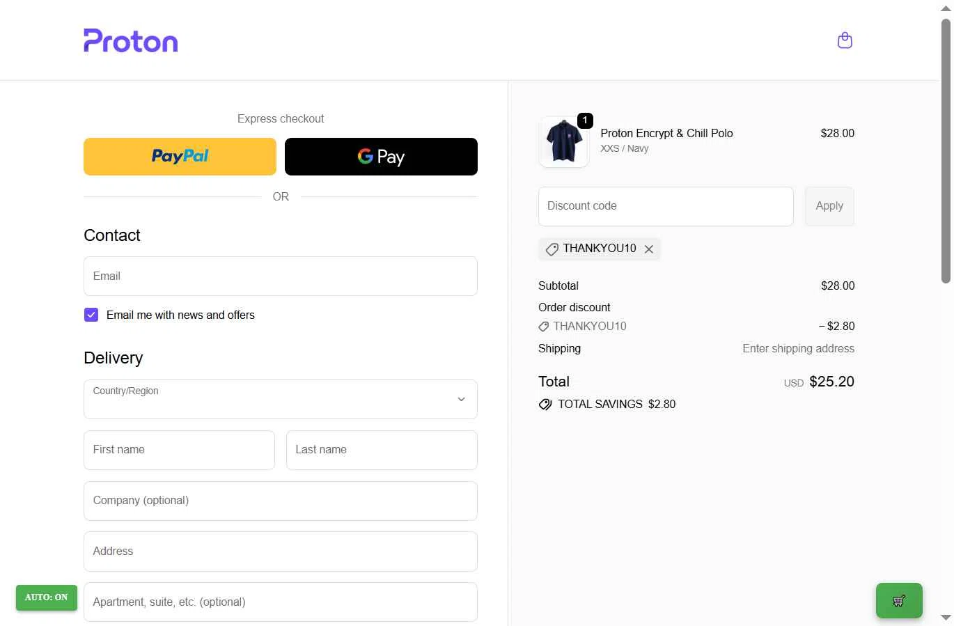Click the Enter shipping address text
This screenshot has height=626, width=954.
[x=798, y=348]
